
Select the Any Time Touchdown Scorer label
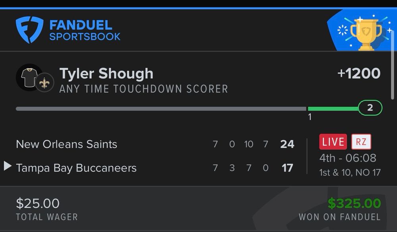coord(144,89)
